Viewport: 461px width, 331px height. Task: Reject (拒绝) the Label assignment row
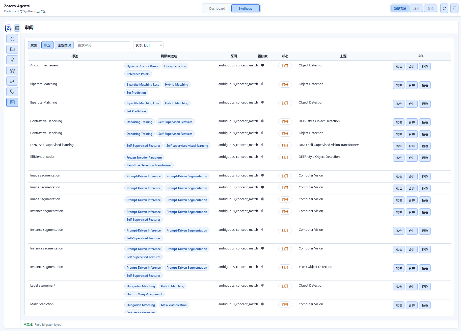(425, 287)
